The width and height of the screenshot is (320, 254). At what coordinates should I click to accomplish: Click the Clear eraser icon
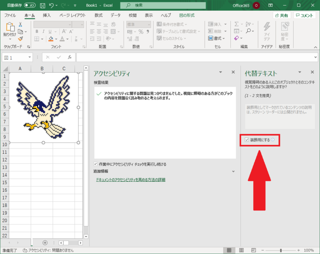236,38
